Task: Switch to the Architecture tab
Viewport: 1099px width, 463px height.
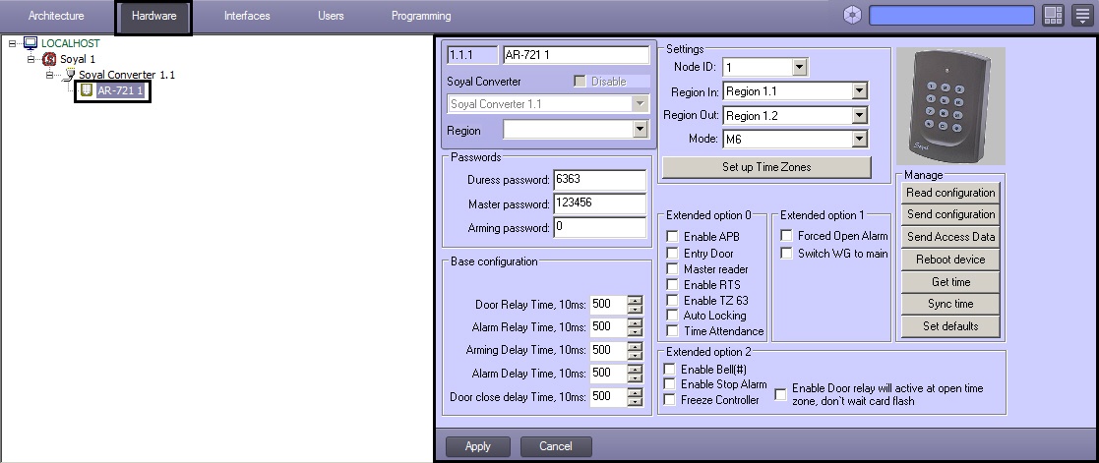Action: pos(56,16)
